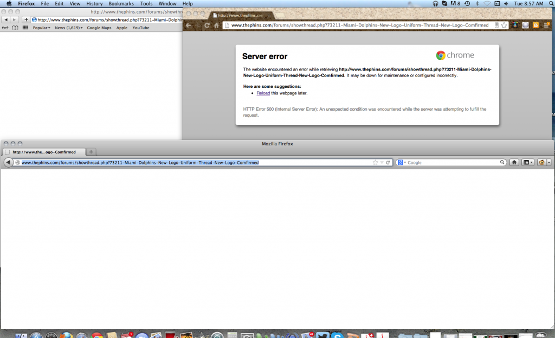Click the Twitter icon in the Dock

322,335
